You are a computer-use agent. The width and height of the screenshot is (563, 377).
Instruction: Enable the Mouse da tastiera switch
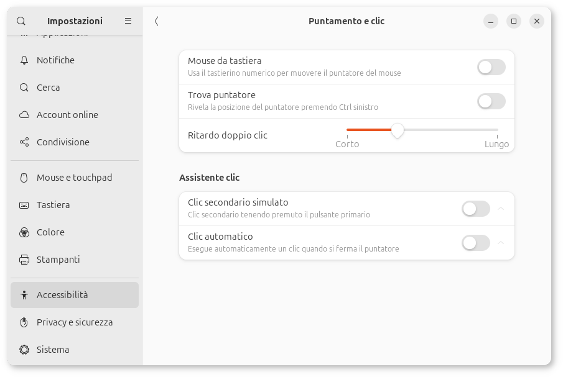(491, 67)
